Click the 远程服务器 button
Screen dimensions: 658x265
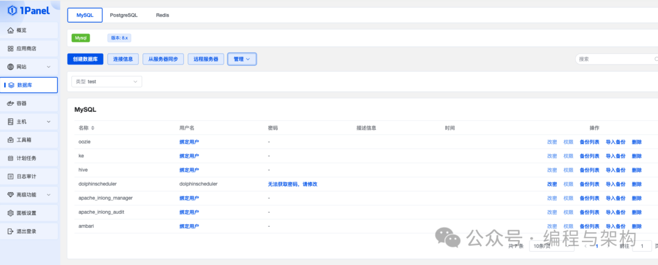coord(206,59)
